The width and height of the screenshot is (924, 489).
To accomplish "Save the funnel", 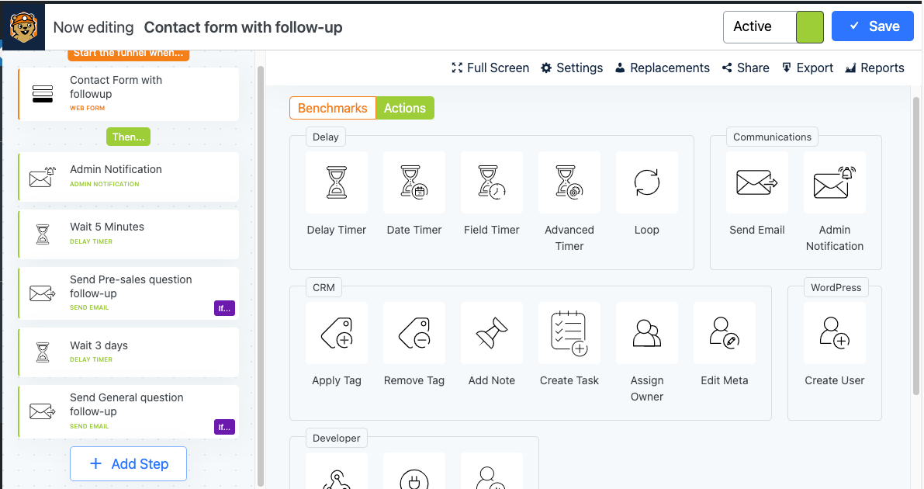I will click(873, 26).
